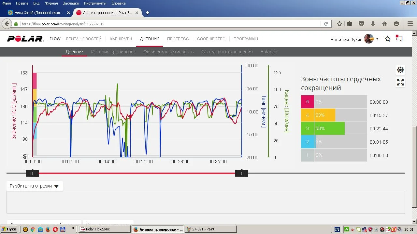Open Polar notifications flag icon
Screen dimensions: 417x234
click(x=399, y=38)
